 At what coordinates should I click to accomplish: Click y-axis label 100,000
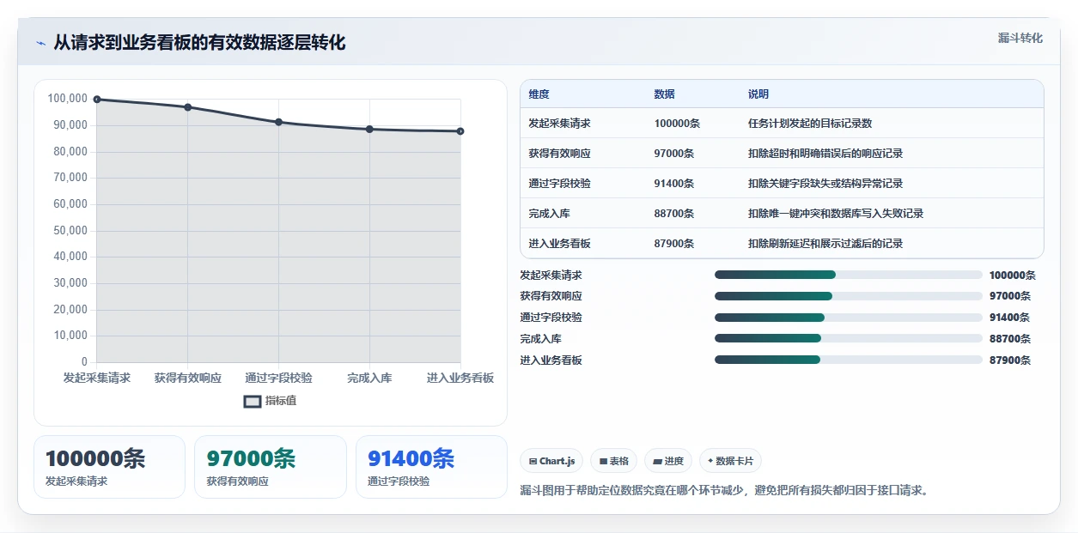(67, 99)
